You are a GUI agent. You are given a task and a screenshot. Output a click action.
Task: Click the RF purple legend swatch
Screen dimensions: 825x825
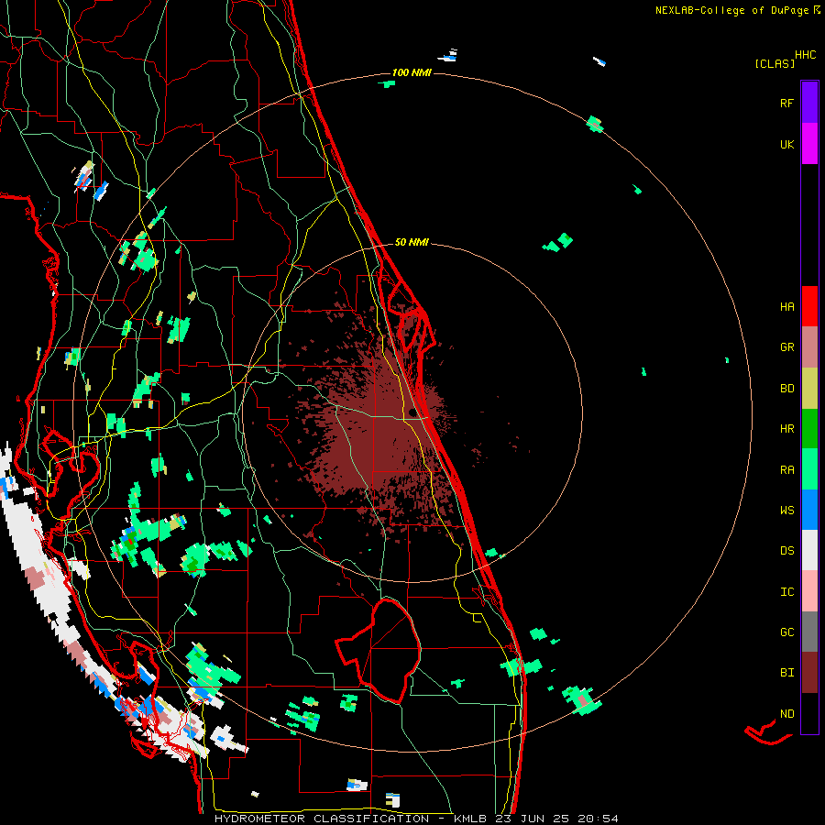pos(809,102)
